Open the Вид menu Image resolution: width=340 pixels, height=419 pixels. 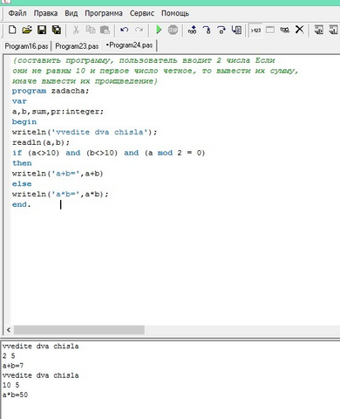coord(71,13)
